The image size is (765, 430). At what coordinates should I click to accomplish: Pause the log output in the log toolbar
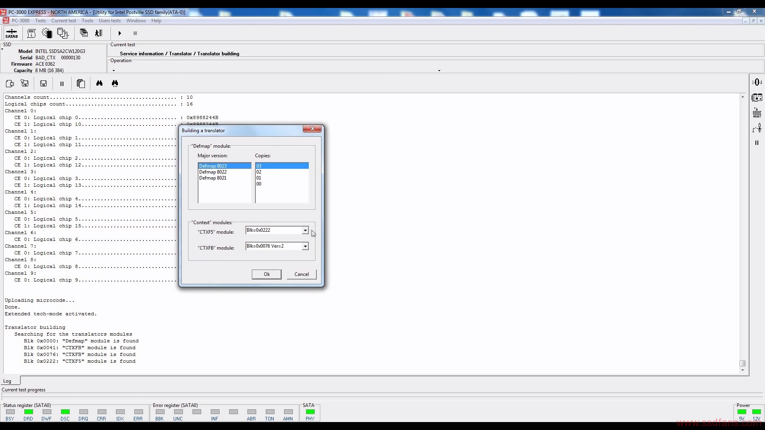tap(62, 84)
